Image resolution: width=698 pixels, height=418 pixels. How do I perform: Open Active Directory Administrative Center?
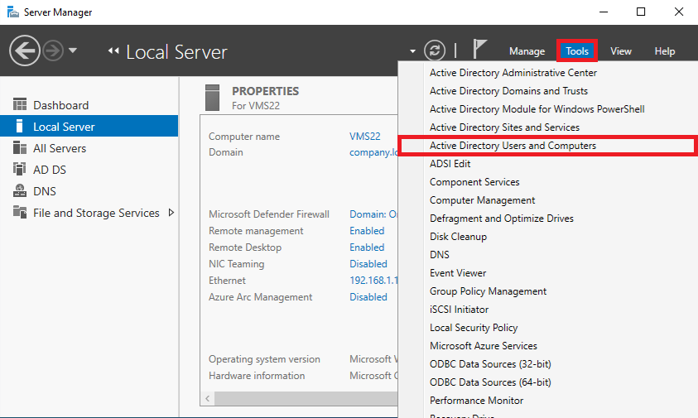(513, 73)
